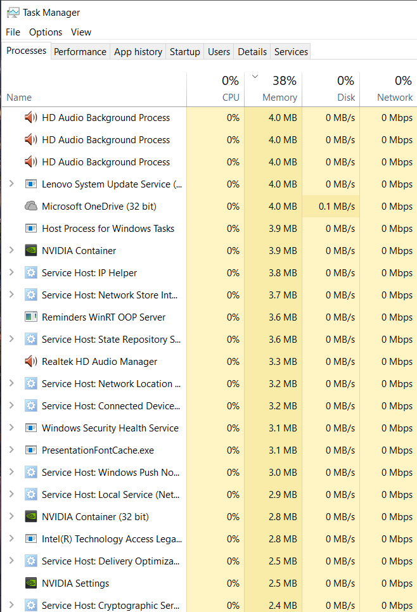Screen dimensions: 417x612
Task: Click the Lenovo System Update Service icon
Action: (x=31, y=184)
